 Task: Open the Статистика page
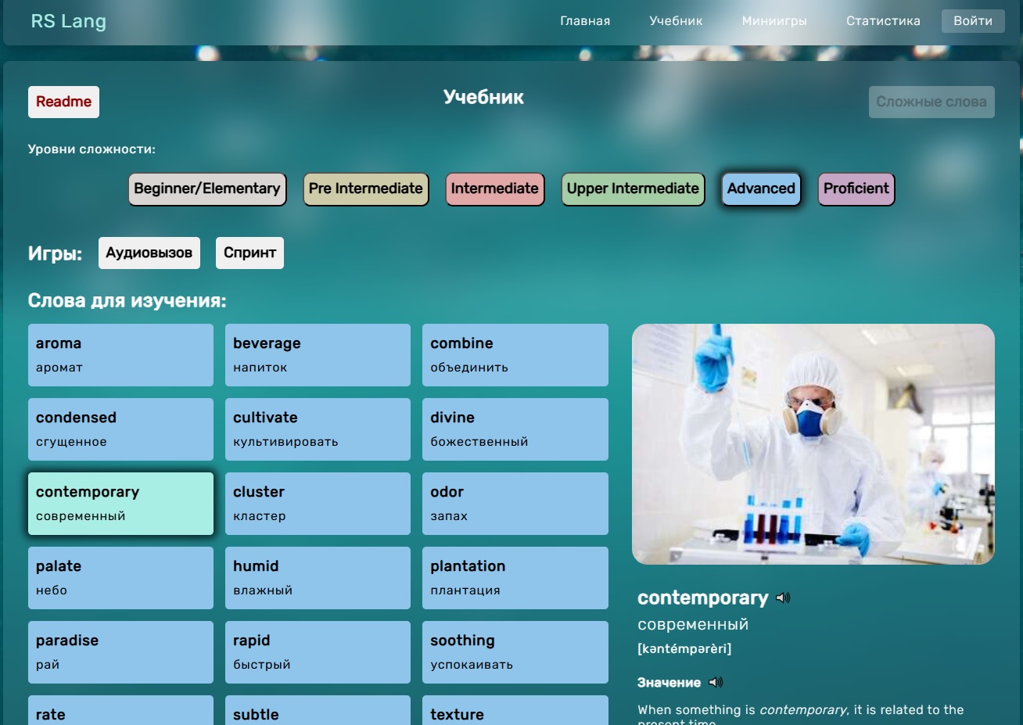point(882,21)
